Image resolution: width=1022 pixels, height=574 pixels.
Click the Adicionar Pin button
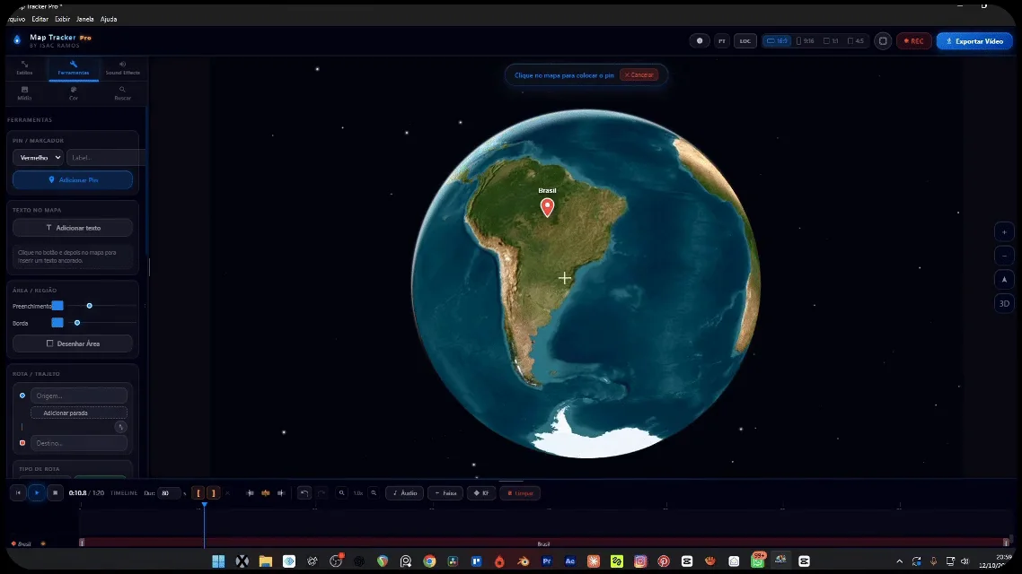click(x=73, y=179)
